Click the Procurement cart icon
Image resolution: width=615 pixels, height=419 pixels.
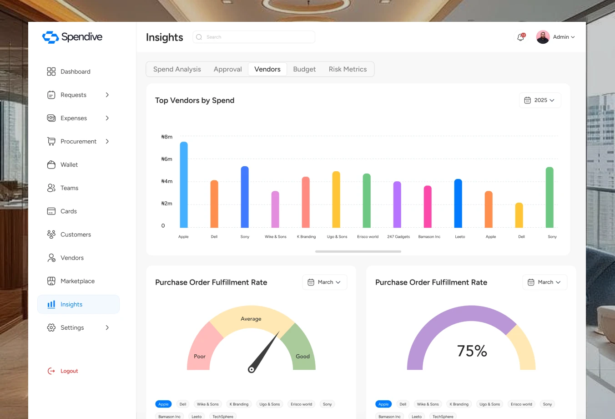[51, 141]
